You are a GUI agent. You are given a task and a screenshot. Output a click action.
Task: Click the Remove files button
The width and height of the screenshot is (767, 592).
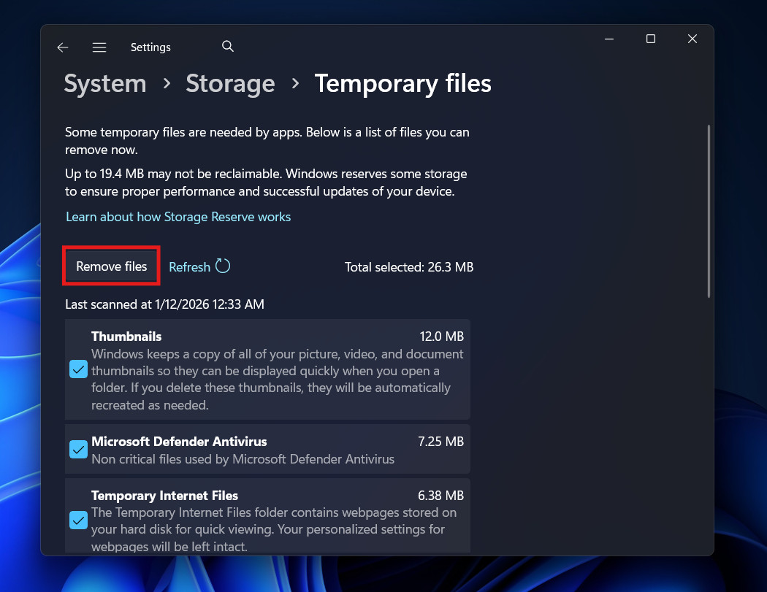[x=111, y=266]
